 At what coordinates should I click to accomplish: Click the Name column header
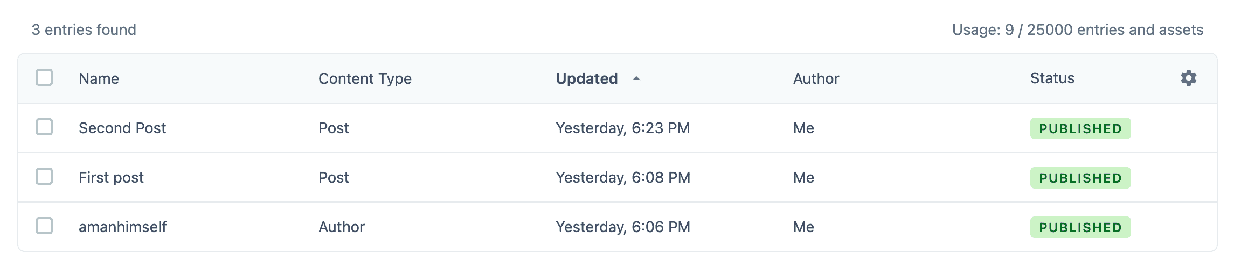[x=99, y=78]
